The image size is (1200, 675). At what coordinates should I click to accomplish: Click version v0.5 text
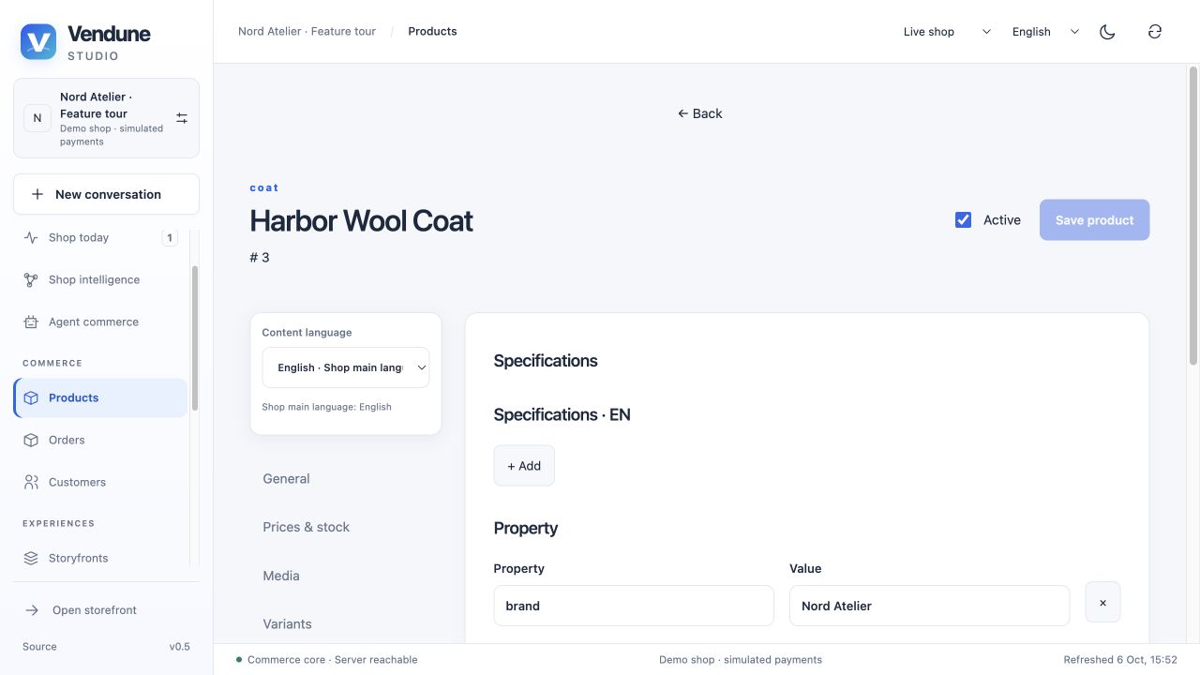click(179, 647)
